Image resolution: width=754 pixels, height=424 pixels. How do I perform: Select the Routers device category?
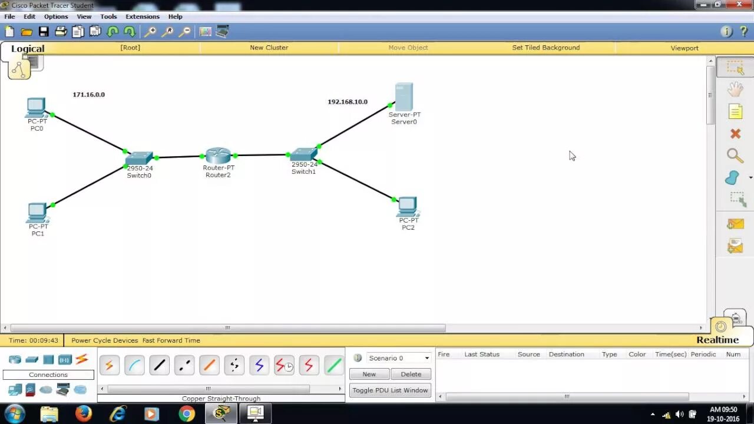pos(15,359)
